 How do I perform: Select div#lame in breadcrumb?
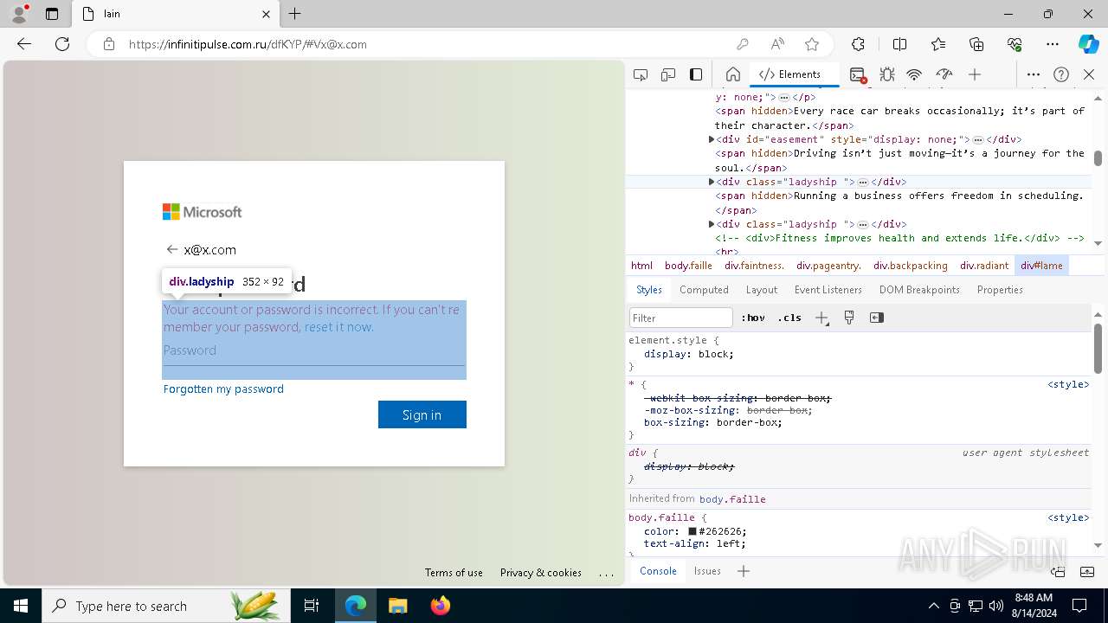[1041, 266]
